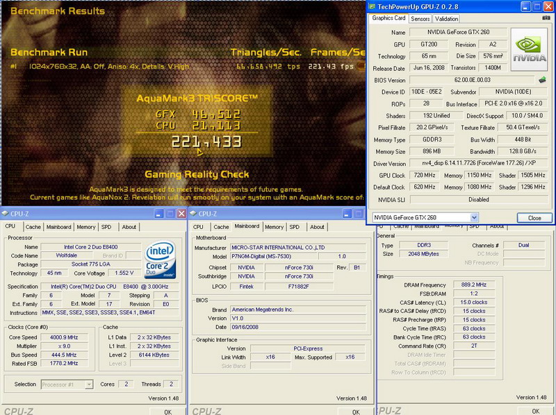Click the DRAM Frequency value 889.2 MHz
The height and width of the screenshot is (415, 556).
pyautogui.click(x=474, y=285)
